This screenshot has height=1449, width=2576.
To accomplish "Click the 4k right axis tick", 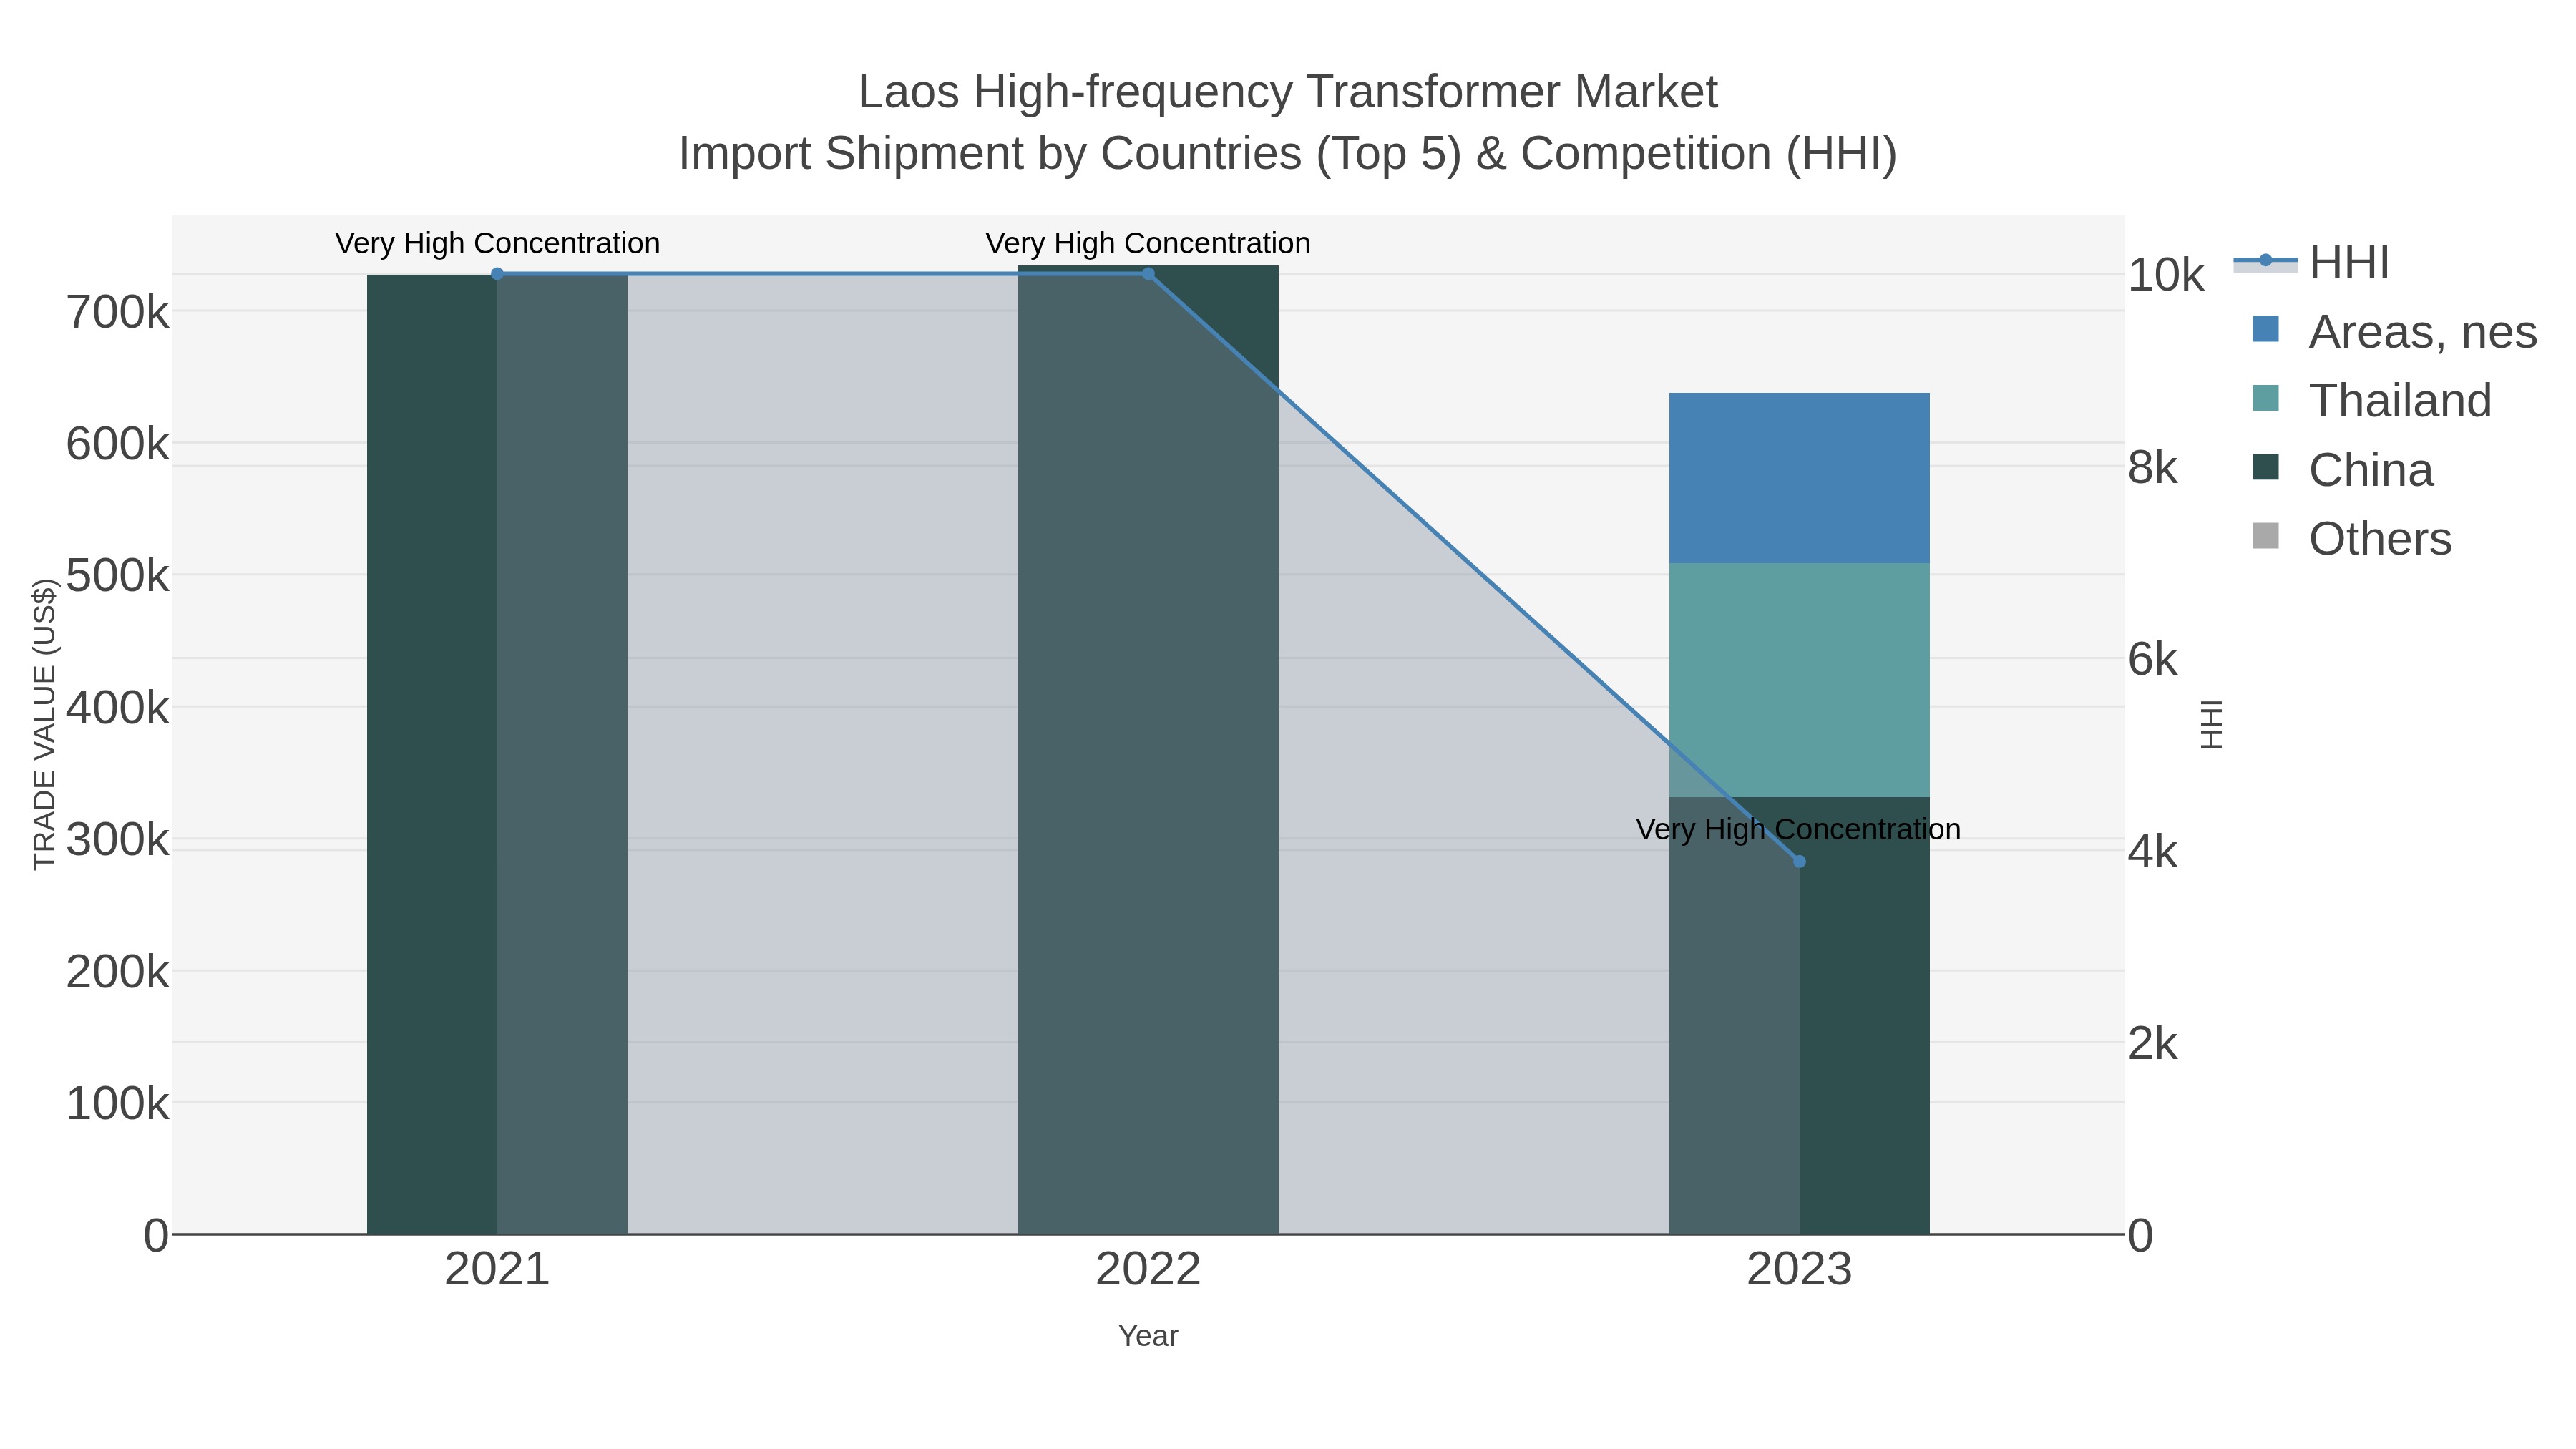I will point(2153,852).
